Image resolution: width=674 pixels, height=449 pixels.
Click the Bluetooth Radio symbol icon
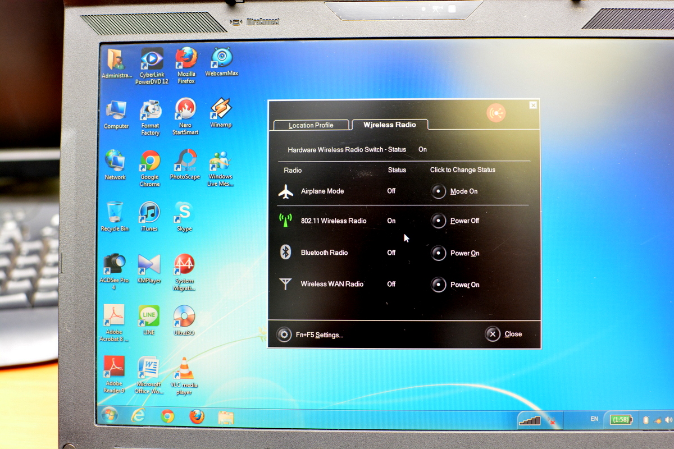(x=285, y=252)
